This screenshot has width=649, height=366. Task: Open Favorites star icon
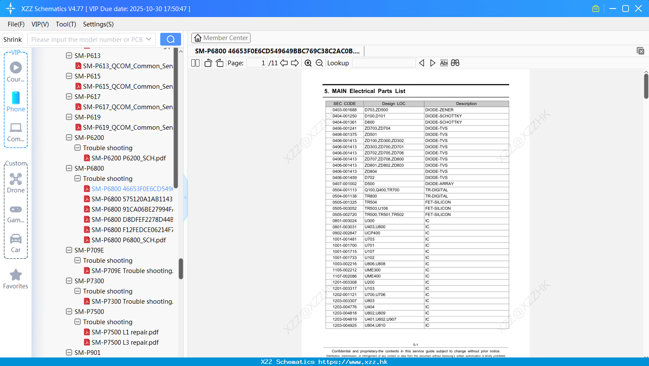point(16,279)
